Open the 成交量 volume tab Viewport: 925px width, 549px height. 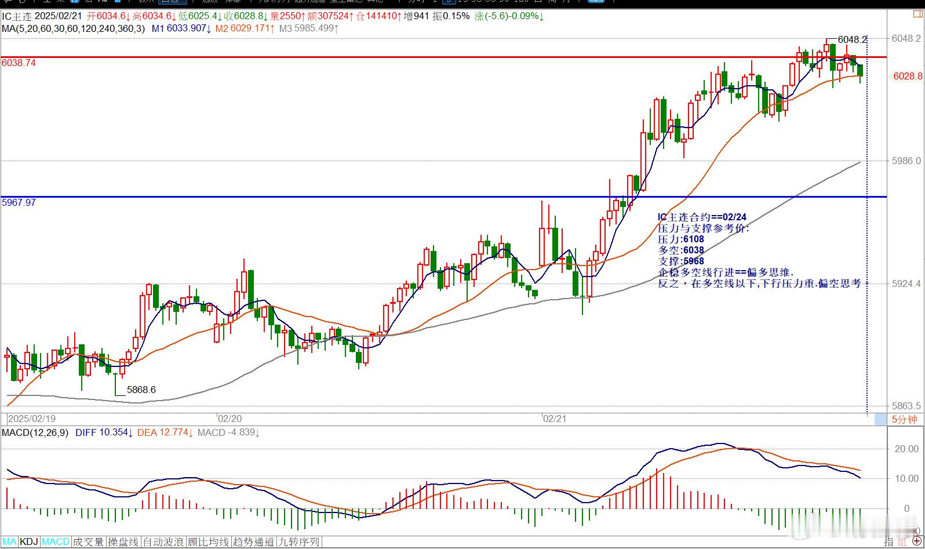point(88,542)
